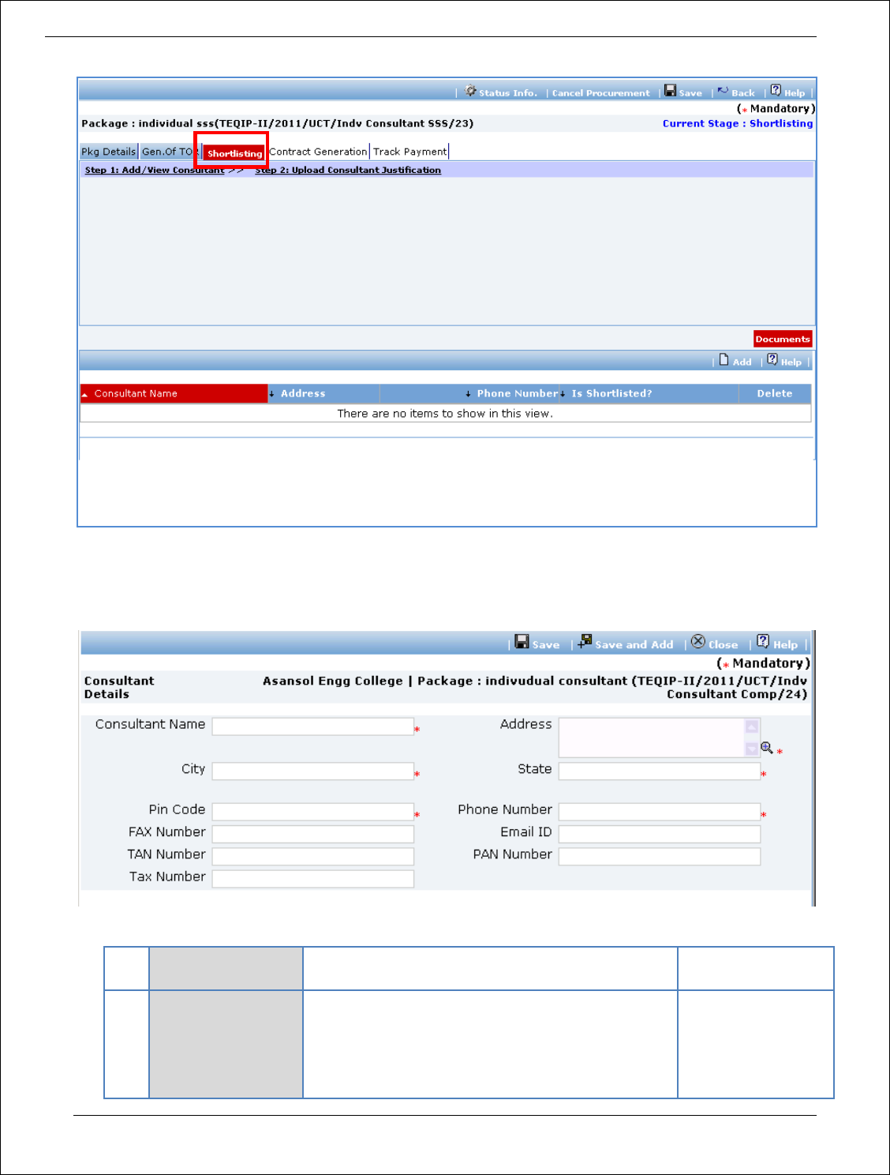
Task: Click 'There are no items to show' message
Action: (445, 413)
